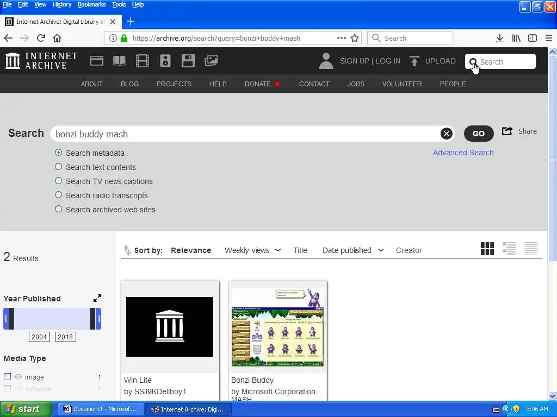Open the Software floppy disk icon

tap(188, 61)
